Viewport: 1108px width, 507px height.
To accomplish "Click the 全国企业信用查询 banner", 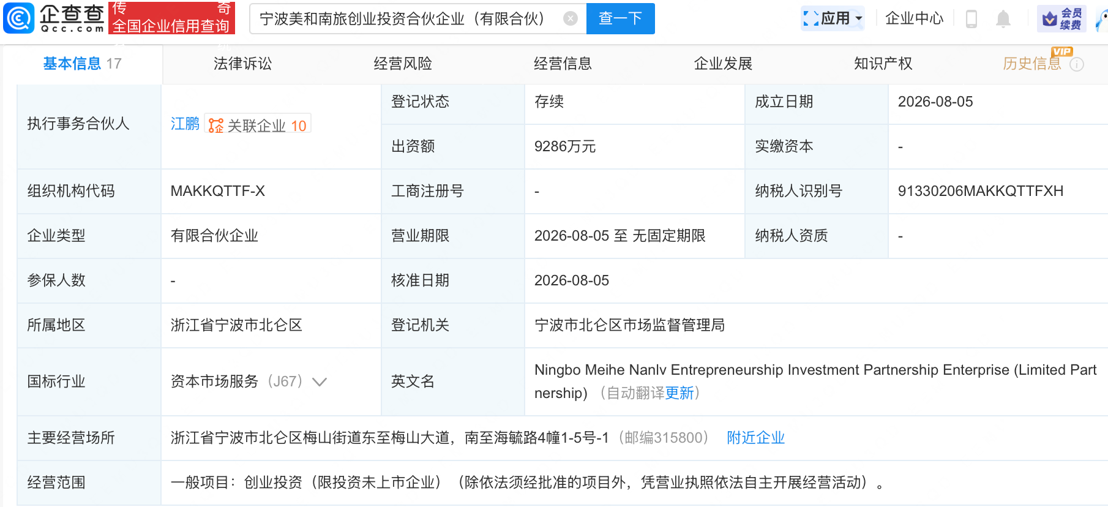I will click(x=171, y=18).
